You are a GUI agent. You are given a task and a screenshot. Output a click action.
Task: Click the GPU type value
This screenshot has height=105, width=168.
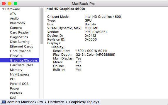click(x=88, y=20)
